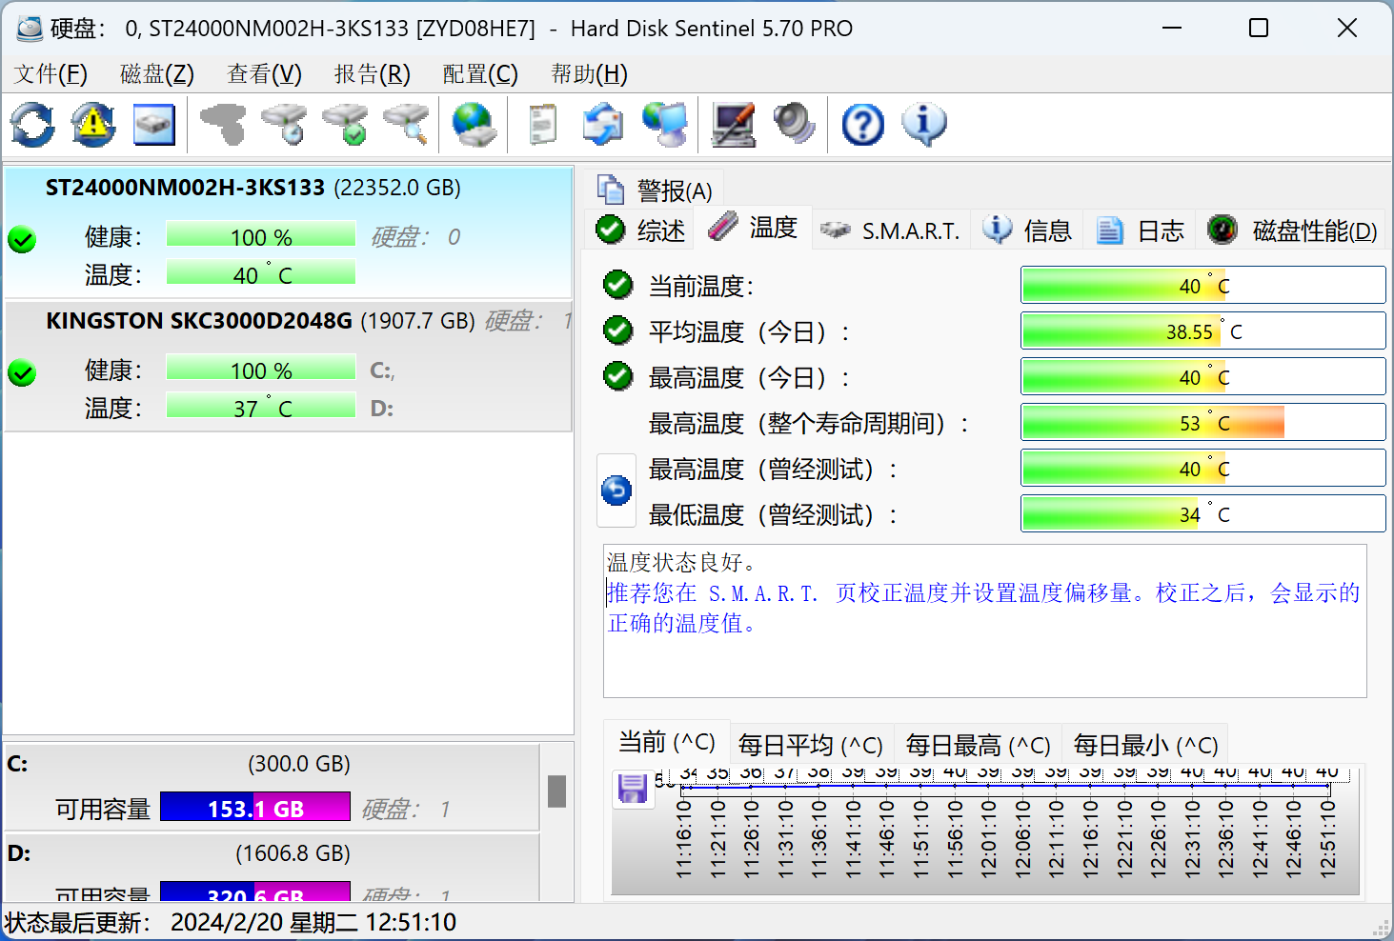
Task: Click the blue question mark help icon
Action: 863,125
